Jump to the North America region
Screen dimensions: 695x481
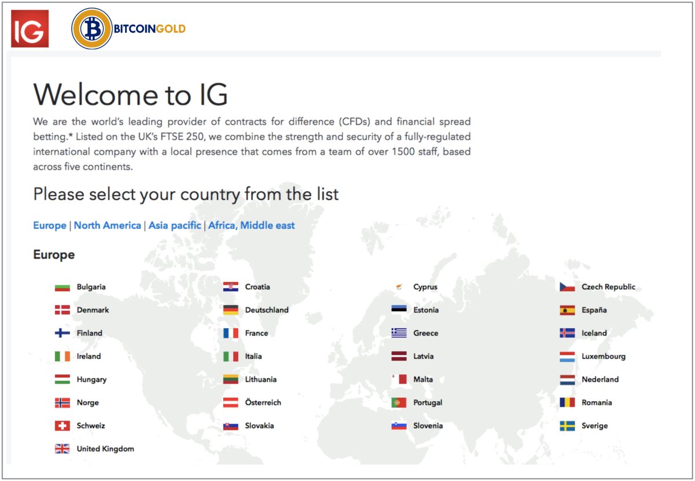coord(108,226)
